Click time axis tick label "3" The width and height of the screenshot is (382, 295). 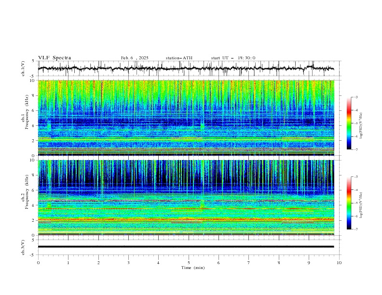pos(128,263)
